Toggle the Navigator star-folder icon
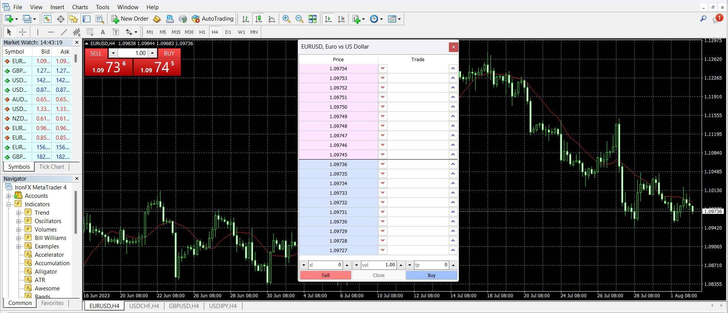 (73, 19)
